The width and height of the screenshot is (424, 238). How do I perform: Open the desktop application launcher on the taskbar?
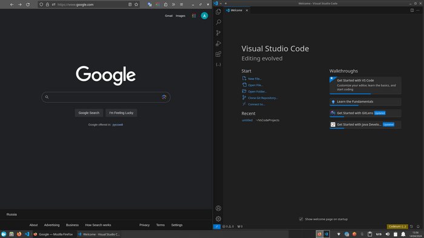pyautogui.click(x=4, y=234)
